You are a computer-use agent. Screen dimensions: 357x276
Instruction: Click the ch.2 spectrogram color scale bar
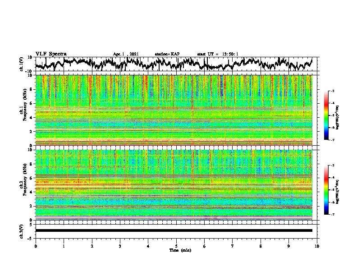tap(326, 190)
